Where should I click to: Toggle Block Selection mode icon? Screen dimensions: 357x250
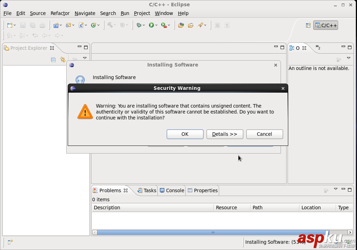217,25
